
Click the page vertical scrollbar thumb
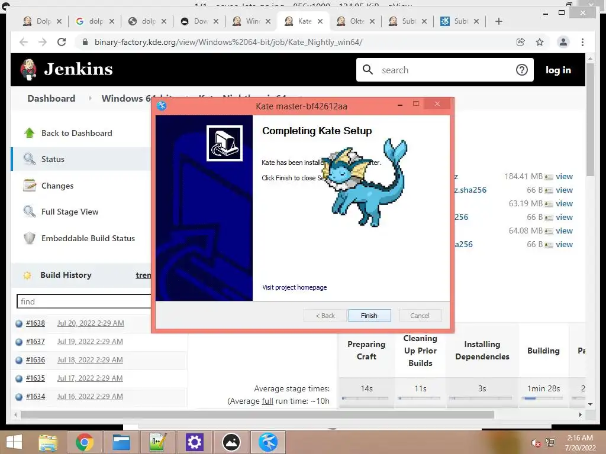point(590,119)
